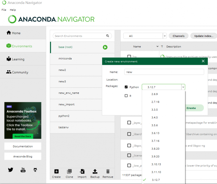Close the Create new environment dialog
The width and height of the screenshot is (217, 184).
coord(203,61)
